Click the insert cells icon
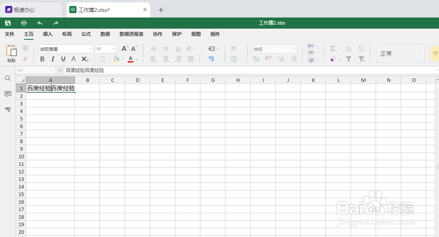439x237 pixels. [311, 46]
